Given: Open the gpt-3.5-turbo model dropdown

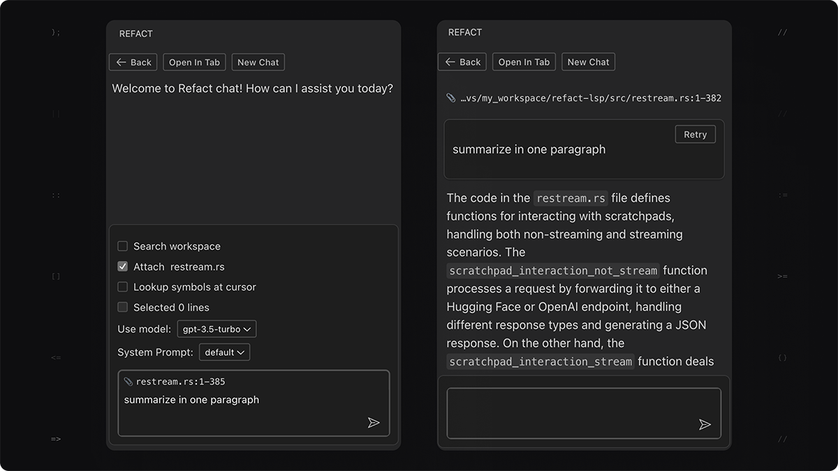Looking at the screenshot, I should [216, 329].
